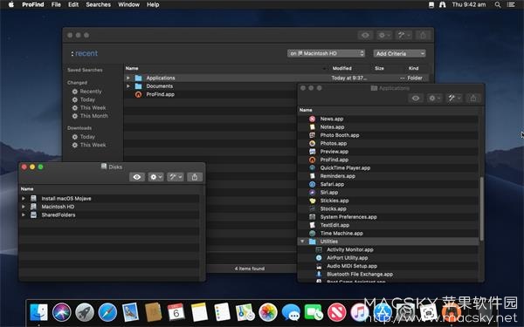This screenshot has height=327, width=524.
Task: Open the Add Criteria dropdown
Action: point(400,53)
